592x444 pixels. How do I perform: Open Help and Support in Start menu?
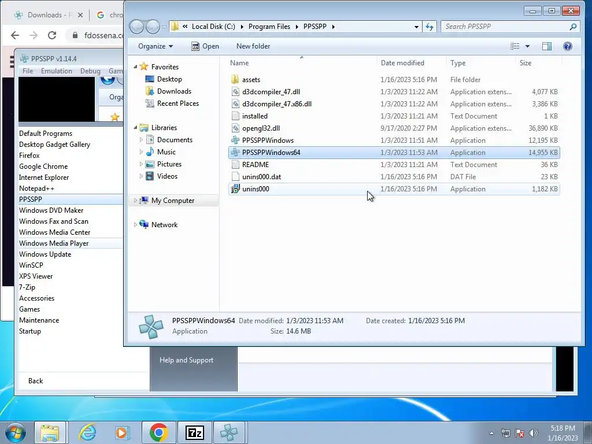pyautogui.click(x=186, y=360)
